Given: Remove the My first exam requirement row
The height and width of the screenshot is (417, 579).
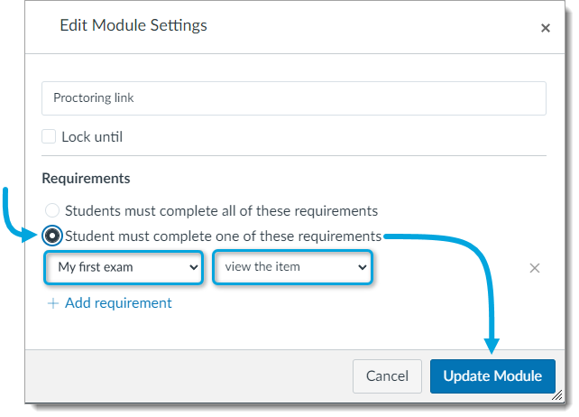Looking at the screenshot, I should (x=534, y=268).
